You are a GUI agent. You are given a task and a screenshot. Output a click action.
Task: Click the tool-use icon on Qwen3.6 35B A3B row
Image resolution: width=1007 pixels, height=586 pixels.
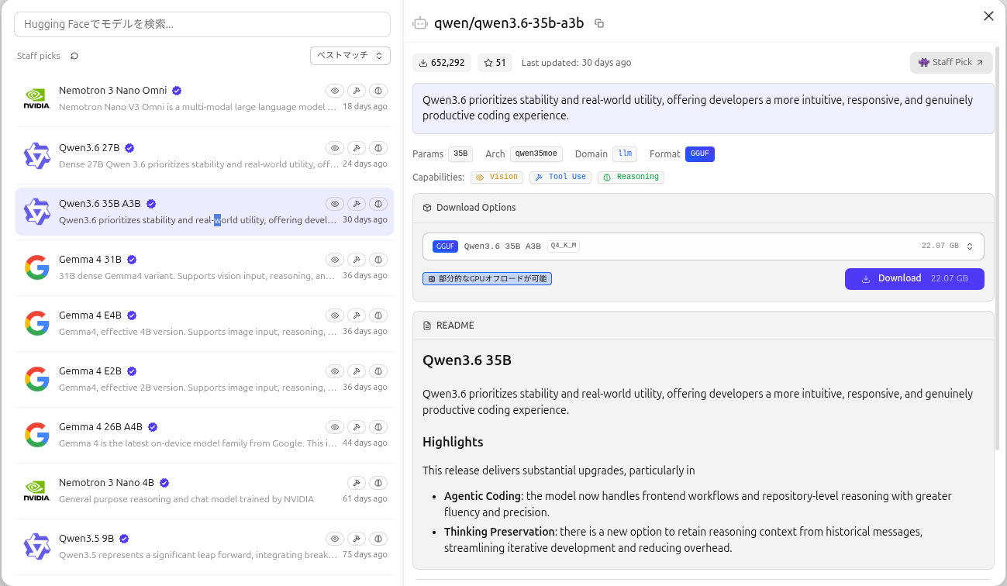coord(357,204)
